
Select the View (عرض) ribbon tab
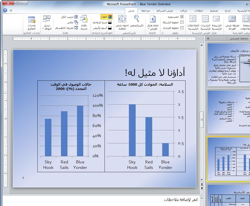(131, 11)
